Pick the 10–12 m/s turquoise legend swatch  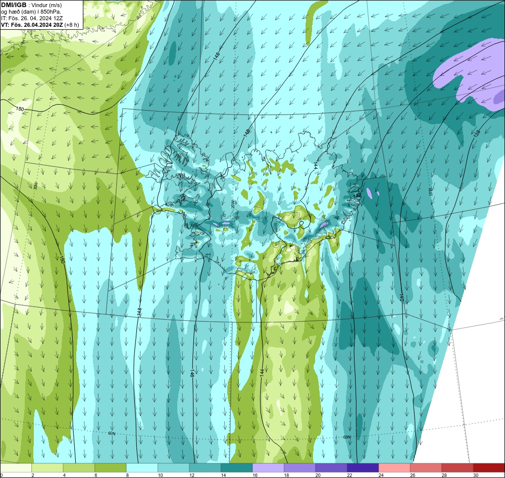(x=174, y=468)
